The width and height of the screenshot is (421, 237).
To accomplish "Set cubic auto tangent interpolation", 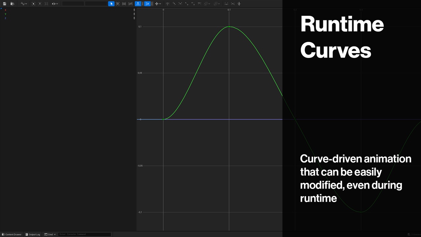I will (168, 4).
